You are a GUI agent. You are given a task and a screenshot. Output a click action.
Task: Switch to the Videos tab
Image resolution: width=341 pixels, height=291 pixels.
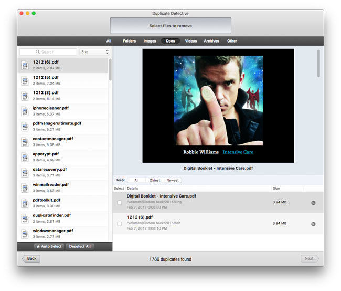191,41
